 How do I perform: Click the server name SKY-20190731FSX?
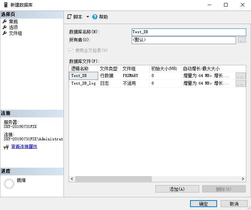[20, 127]
